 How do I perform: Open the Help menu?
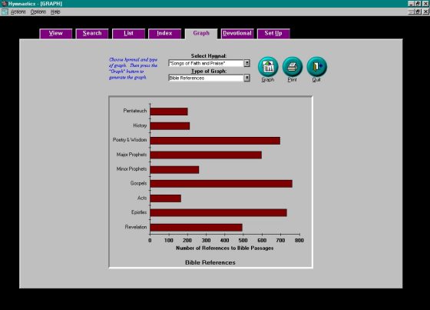coord(55,12)
